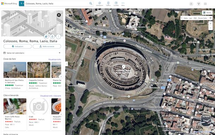Open Basilica di San Pietro thumbnail

coord(15,70)
